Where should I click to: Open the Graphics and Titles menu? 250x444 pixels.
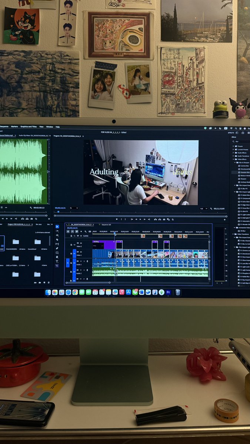(x=29, y=127)
